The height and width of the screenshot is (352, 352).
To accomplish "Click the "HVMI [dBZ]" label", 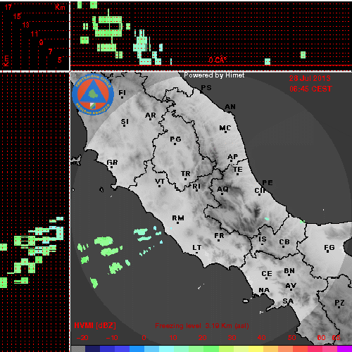I will pyautogui.click(x=95, y=326).
